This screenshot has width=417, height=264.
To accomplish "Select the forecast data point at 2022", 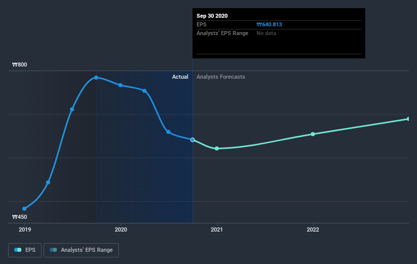I will (x=313, y=134).
